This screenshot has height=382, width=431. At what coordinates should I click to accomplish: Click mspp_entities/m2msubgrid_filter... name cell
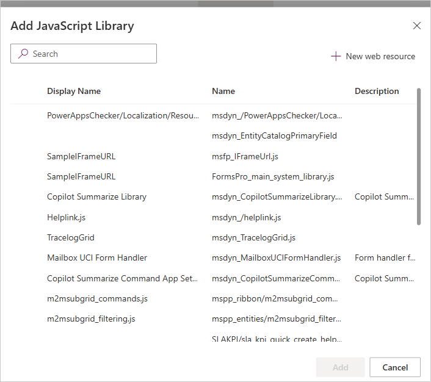(277, 319)
